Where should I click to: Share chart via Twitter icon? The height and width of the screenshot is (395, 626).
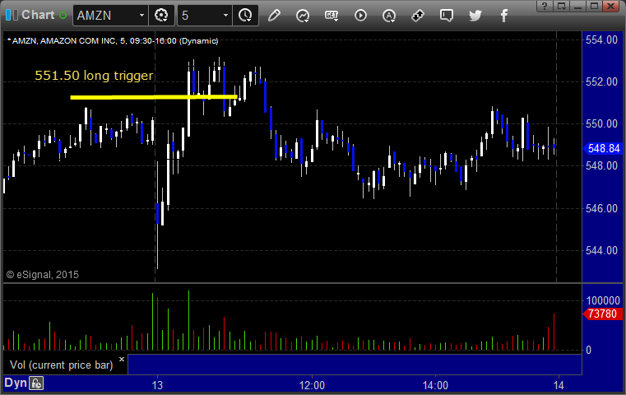tap(475, 16)
